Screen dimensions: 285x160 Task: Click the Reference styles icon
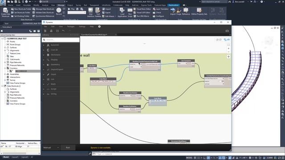[186, 11]
